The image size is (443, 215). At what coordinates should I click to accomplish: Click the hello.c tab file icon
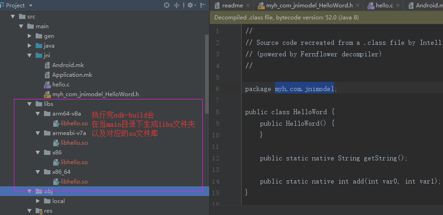click(x=371, y=6)
